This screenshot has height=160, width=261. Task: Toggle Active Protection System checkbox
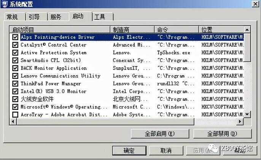click(x=15, y=52)
